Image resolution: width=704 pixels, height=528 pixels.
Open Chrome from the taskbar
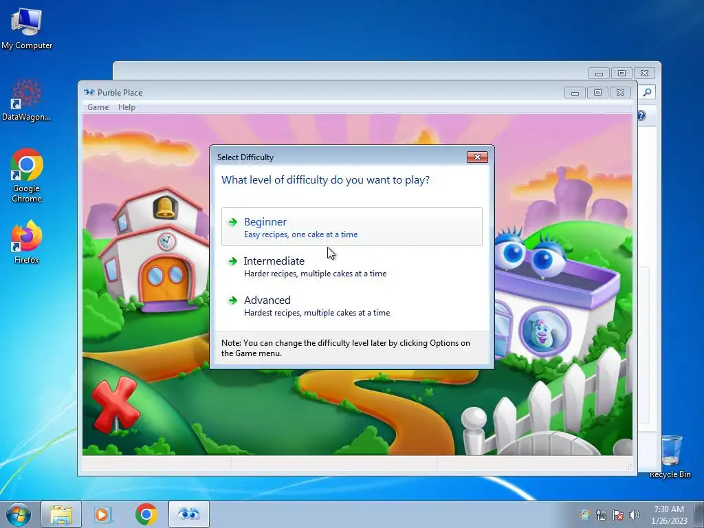tap(146, 514)
